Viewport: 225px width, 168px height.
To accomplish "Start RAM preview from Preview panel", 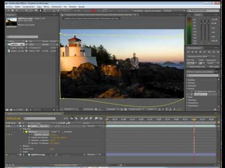I will 218,52.
